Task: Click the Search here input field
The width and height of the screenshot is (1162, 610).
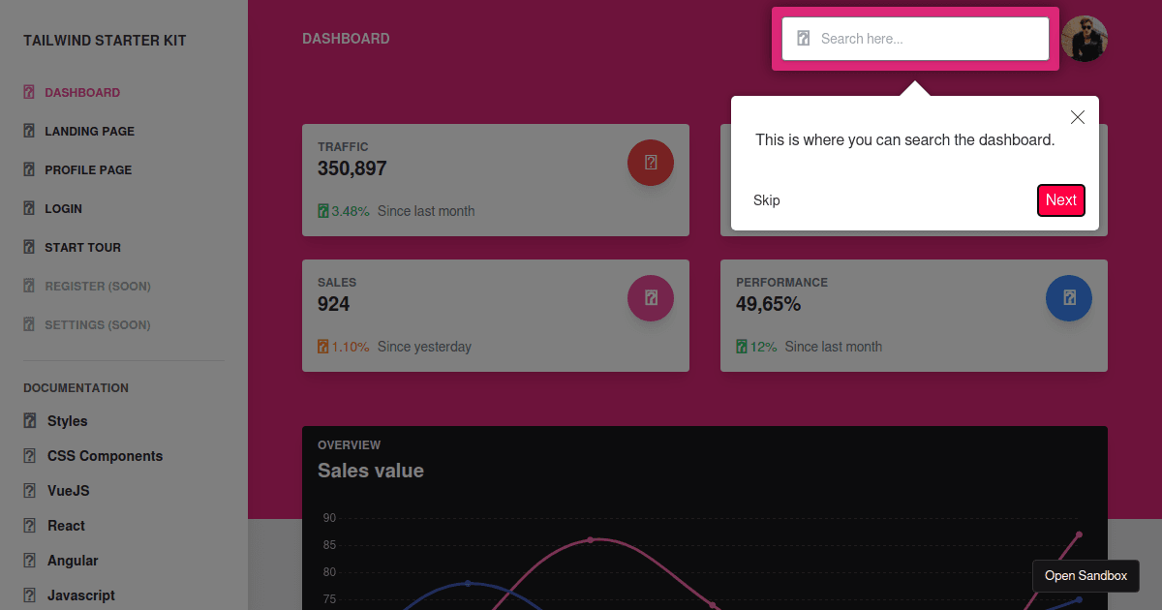Action: pyautogui.click(x=930, y=39)
